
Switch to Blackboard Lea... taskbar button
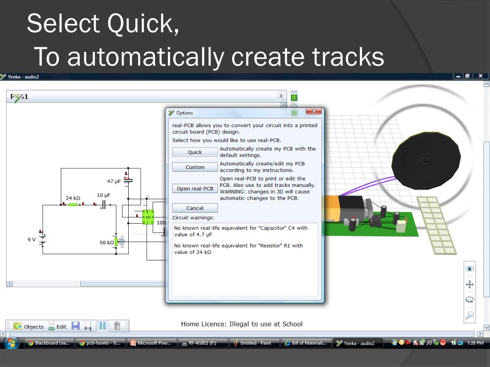coord(49,343)
